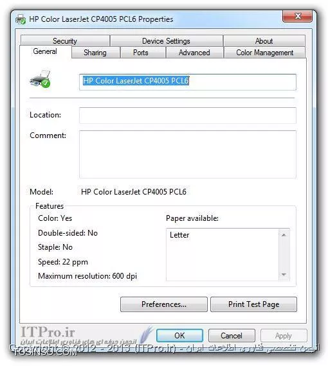Click inside the Comment text box
This screenshot has width=328, height=366.
(188, 154)
